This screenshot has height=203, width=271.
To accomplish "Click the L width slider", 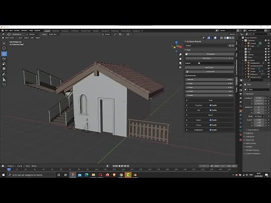I will 209,91.
